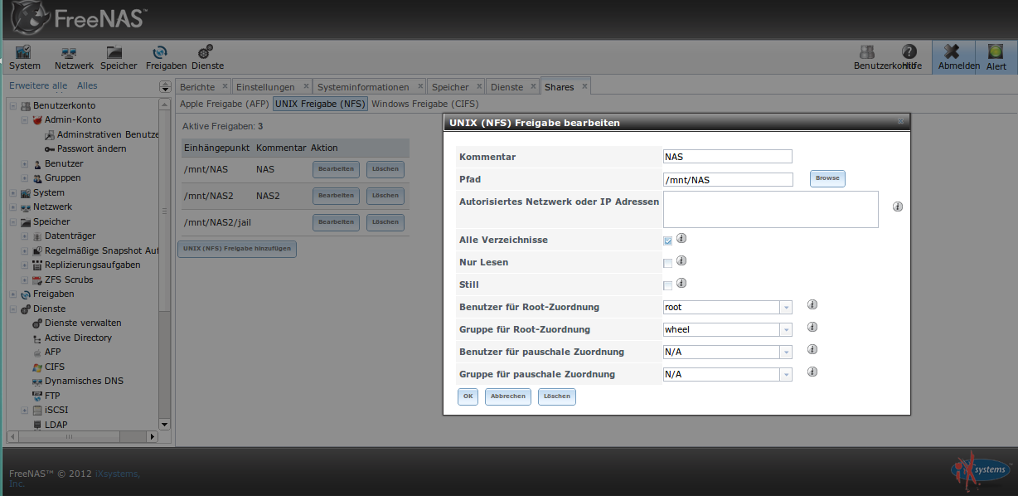Expand the iSCSI tree node
This screenshot has width=1018, height=496.
(x=25, y=411)
